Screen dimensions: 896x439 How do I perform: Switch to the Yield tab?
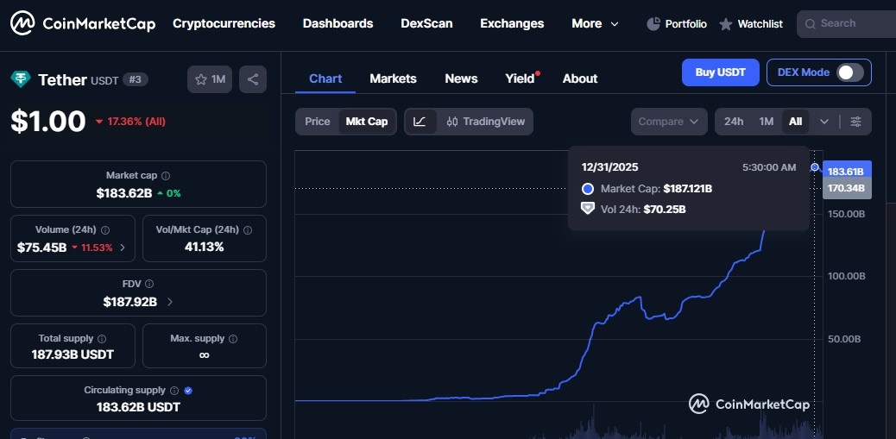[521, 78]
